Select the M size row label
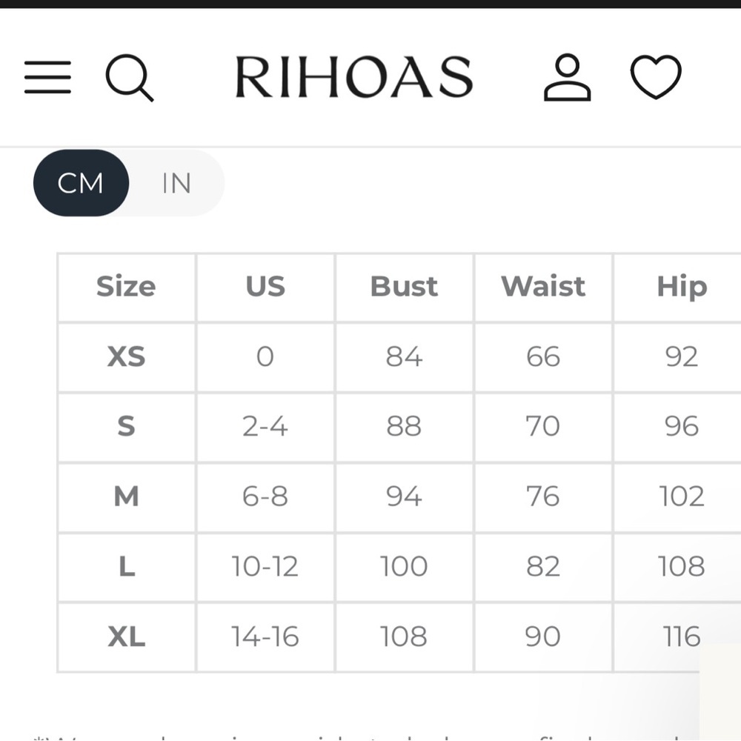 126,496
